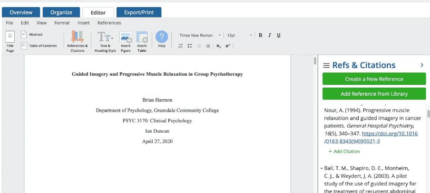
Task: Collapse the Ball, T. M. reference entry
Action: click(x=322, y=168)
